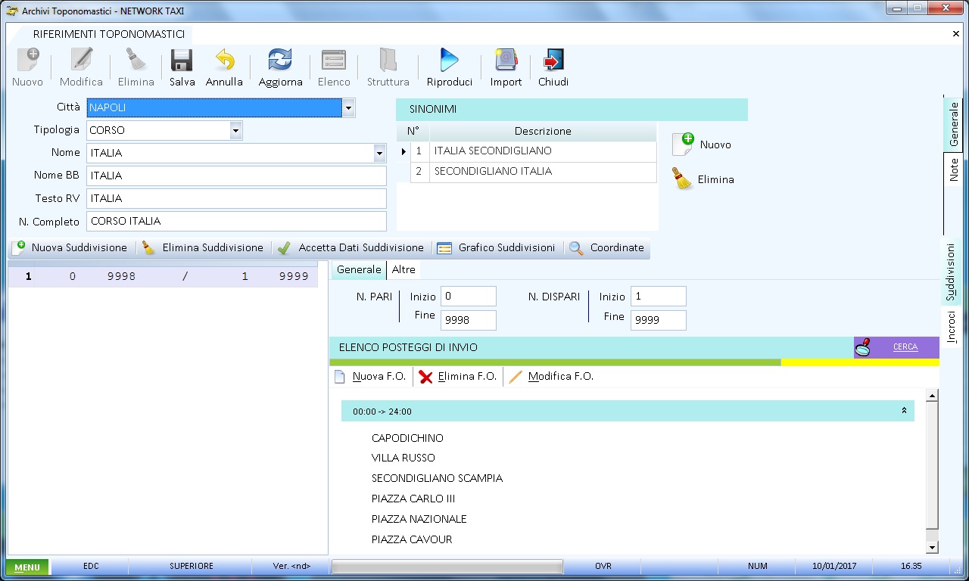The image size is (969, 581).
Task: Click the Riproduci play icon
Action: point(449,61)
